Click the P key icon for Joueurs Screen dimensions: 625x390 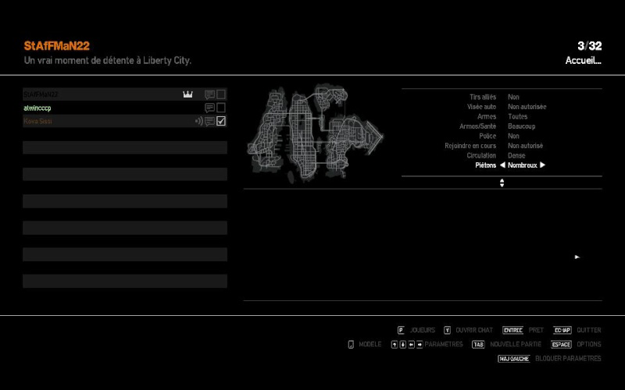click(401, 330)
